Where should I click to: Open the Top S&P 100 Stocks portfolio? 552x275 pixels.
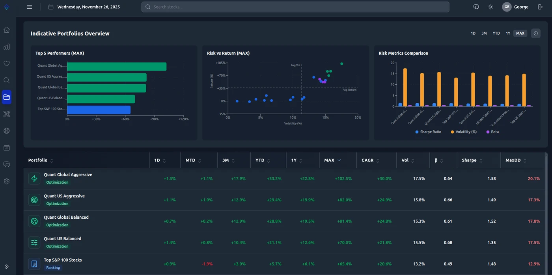[63, 260]
